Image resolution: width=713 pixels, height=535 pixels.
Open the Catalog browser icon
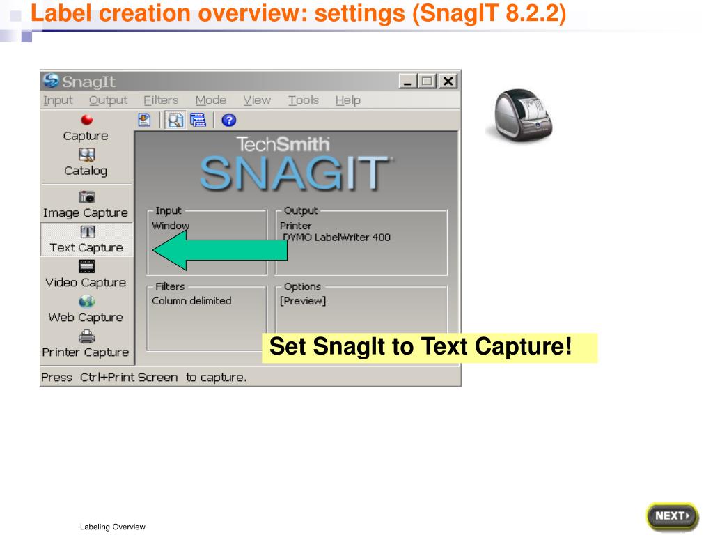pos(86,155)
